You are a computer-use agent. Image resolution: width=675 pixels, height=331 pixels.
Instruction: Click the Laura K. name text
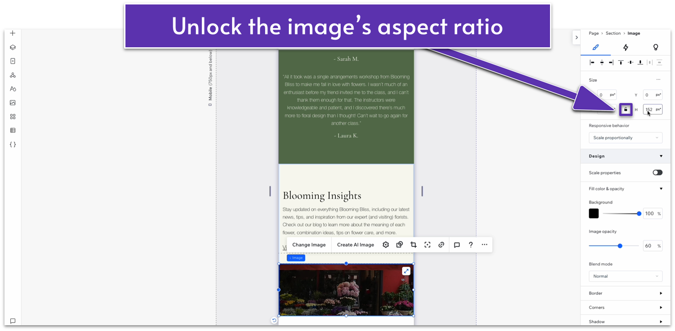(346, 136)
